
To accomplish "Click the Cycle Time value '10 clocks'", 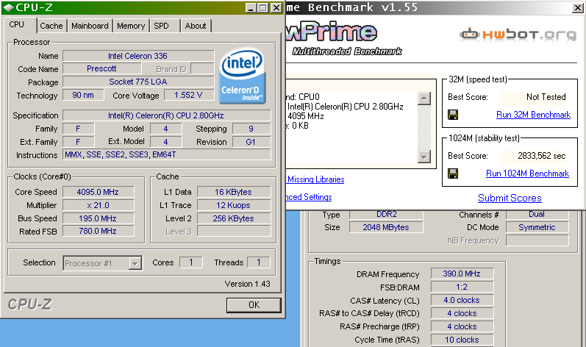I will click(462, 340).
